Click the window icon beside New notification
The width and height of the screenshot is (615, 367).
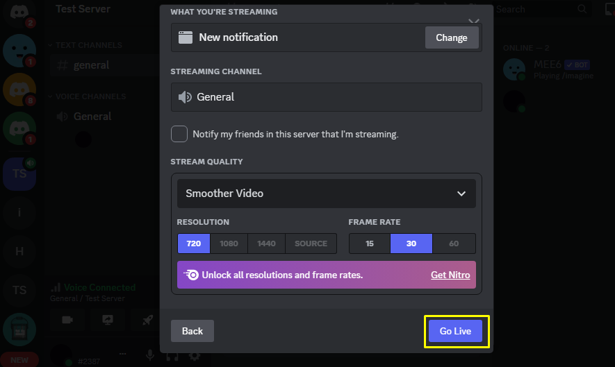tap(186, 37)
